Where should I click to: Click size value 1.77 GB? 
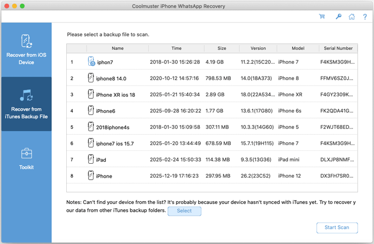click(x=214, y=111)
